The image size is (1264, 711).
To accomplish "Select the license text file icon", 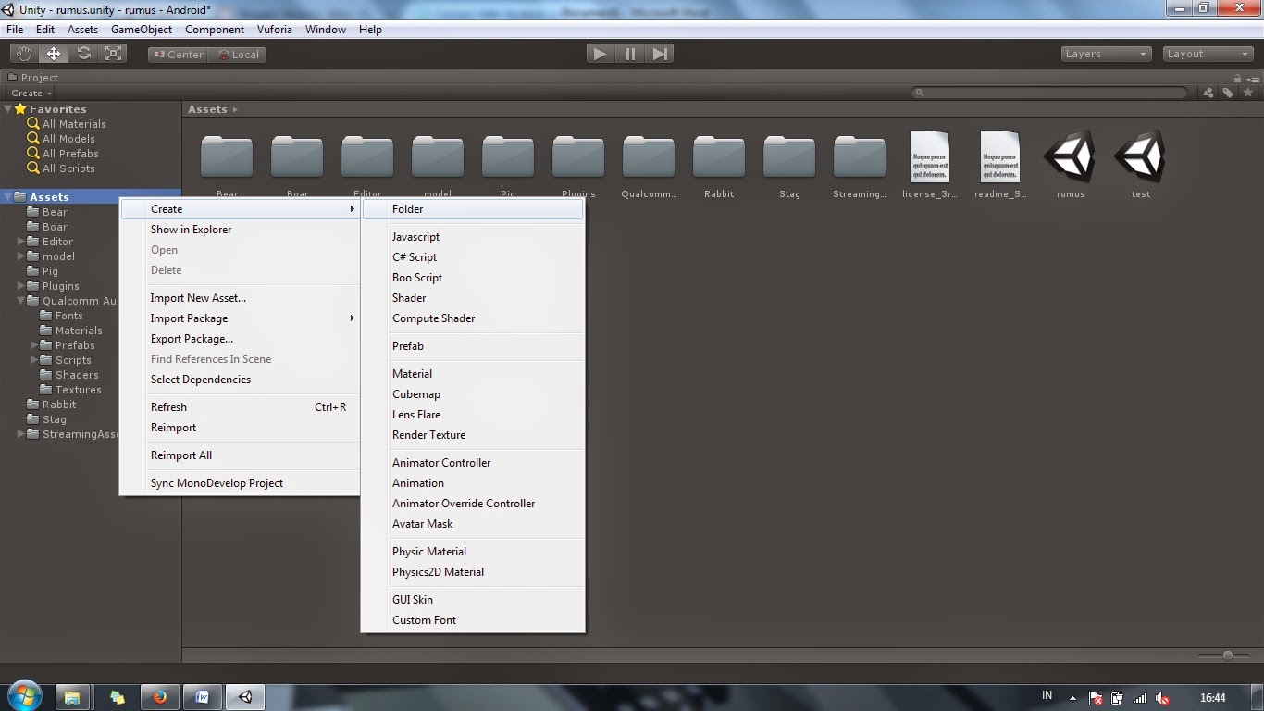I will (930, 156).
